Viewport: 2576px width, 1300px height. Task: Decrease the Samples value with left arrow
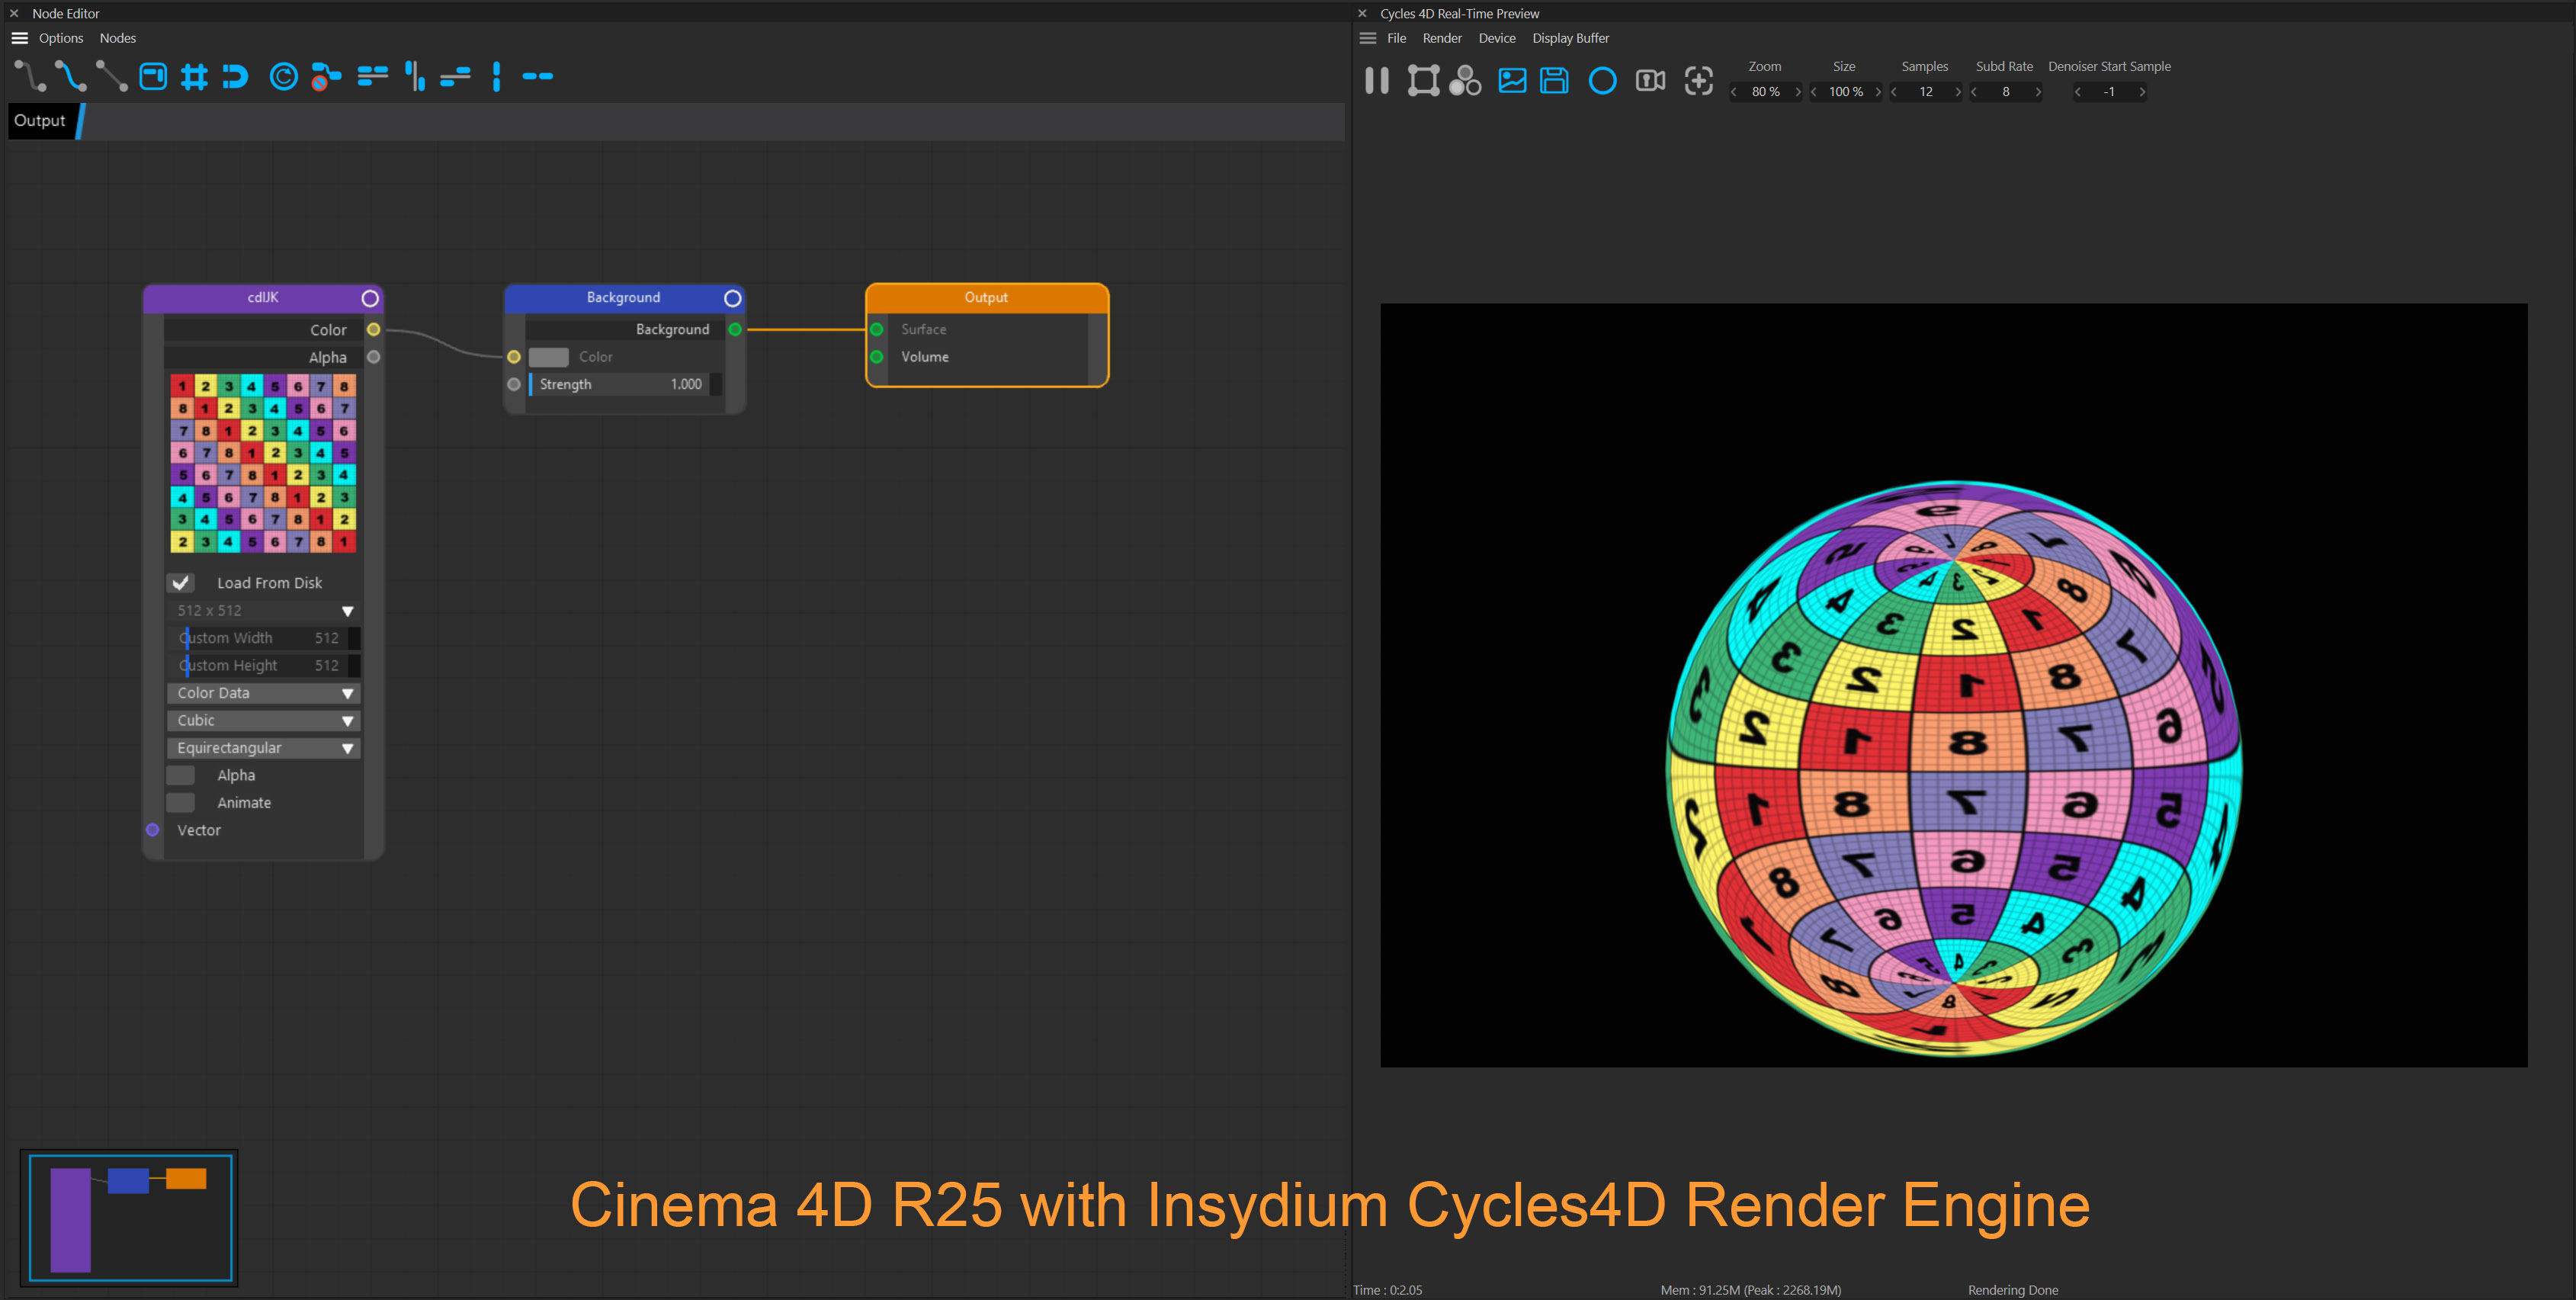[x=1894, y=92]
